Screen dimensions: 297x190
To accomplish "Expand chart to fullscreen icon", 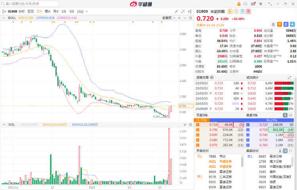I will point(183,11).
